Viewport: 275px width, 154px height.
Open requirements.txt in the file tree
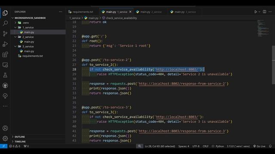[x=38, y=56]
